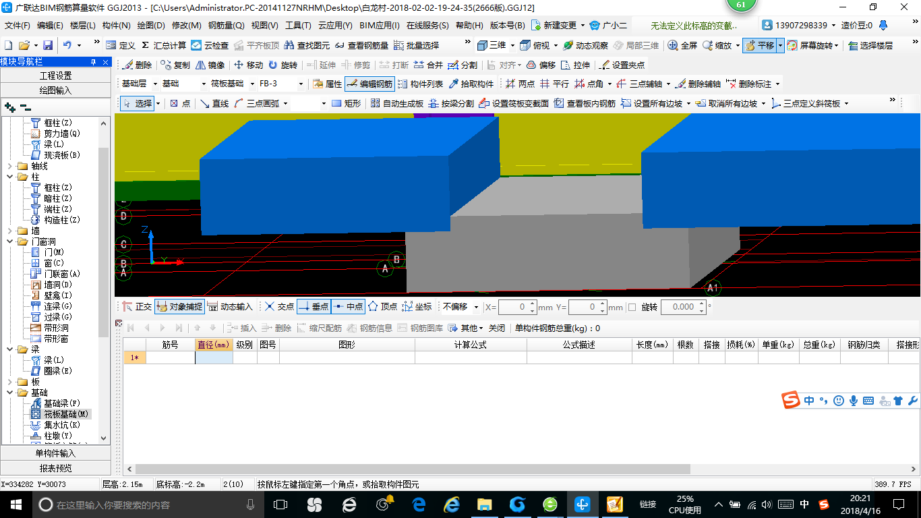Click the 关闭 button in rebar toolbar
The width and height of the screenshot is (921, 518).
(x=497, y=328)
